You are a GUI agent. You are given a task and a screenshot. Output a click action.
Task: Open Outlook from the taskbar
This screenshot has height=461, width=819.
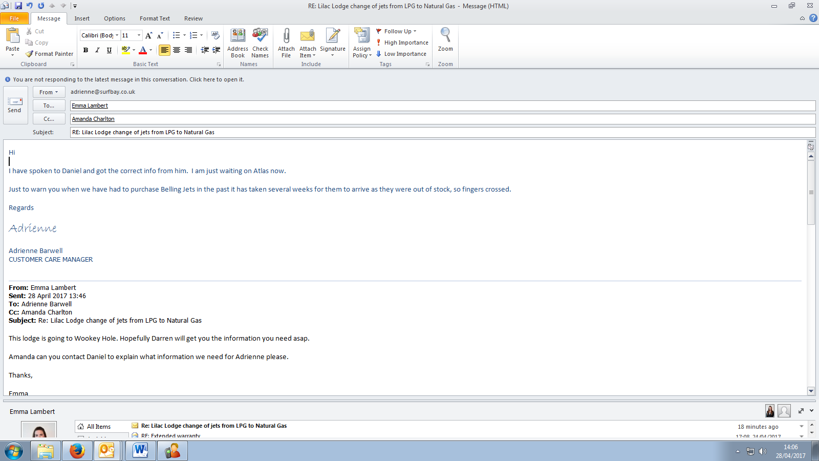click(x=107, y=451)
